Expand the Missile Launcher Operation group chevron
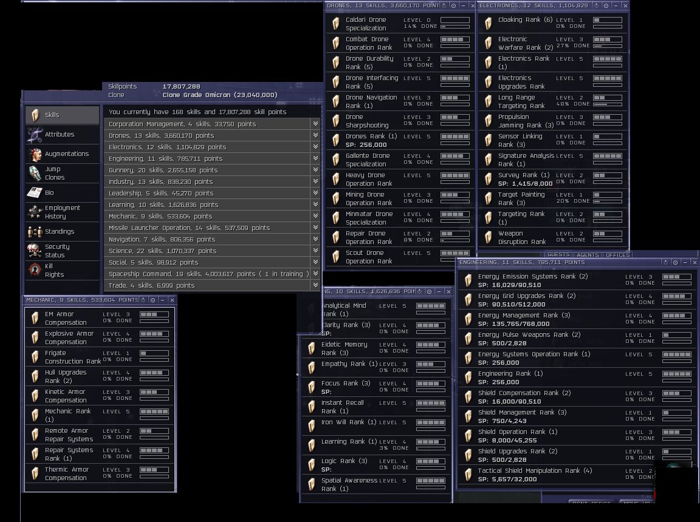This screenshot has height=522, width=700. coord(315,228)
